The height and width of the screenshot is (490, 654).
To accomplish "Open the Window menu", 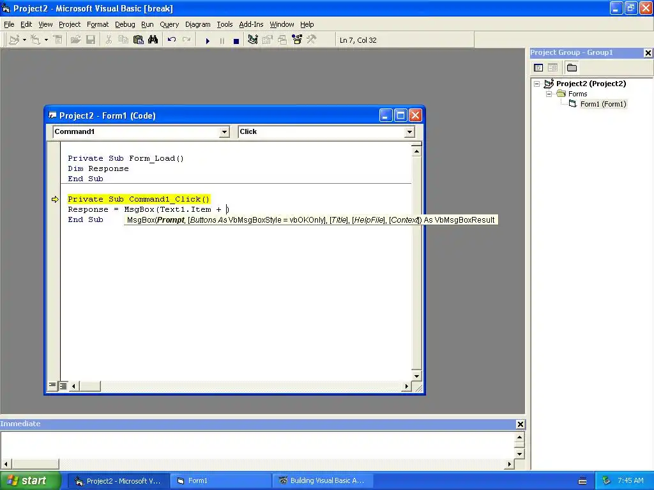I will click(x=282, y=24).
